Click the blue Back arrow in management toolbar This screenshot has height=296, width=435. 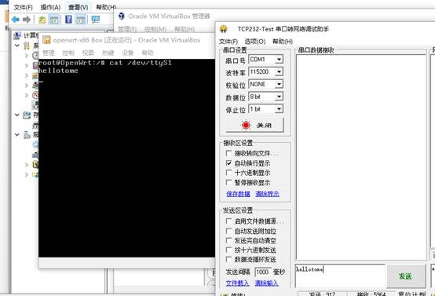(16, 20)
